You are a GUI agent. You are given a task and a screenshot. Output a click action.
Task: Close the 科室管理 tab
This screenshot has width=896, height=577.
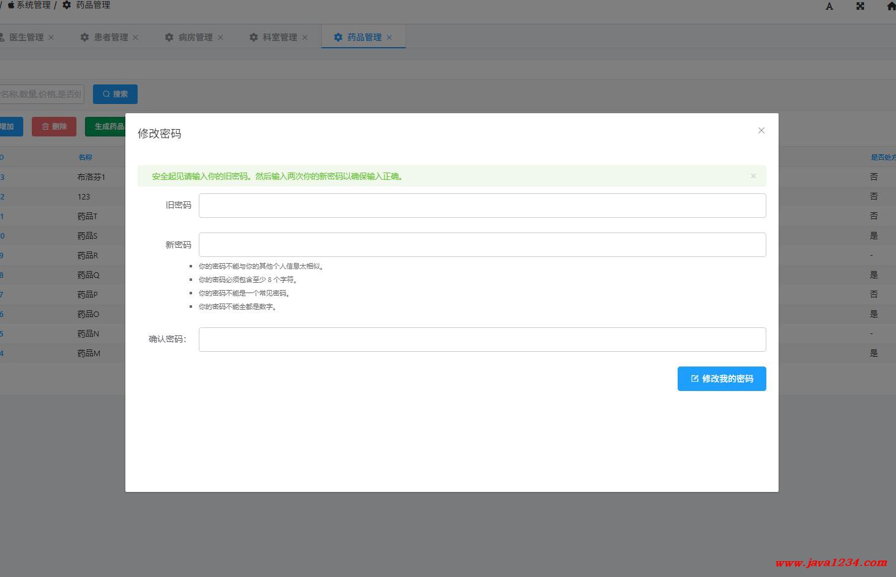click(x=305, y=37)
